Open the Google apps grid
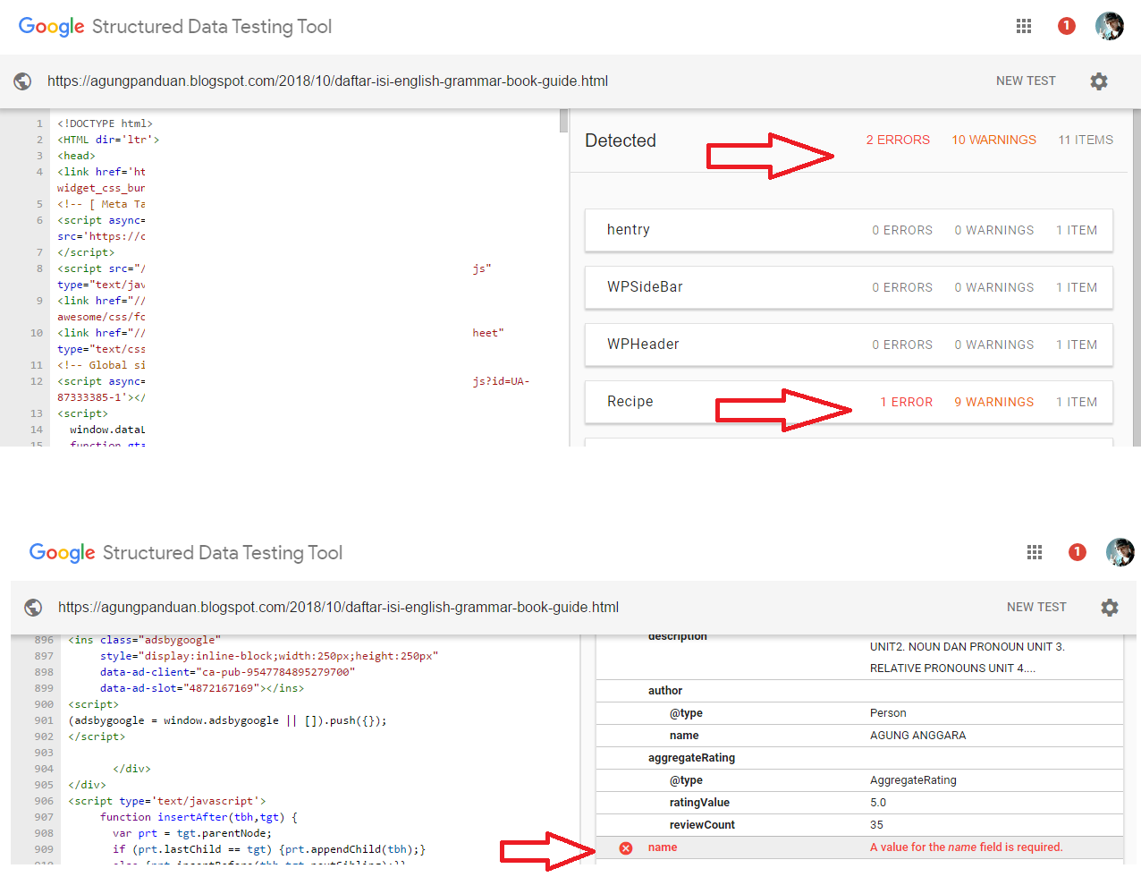Image resolution: width=1141 pixels, height=877 pixels. [1023, 26]
